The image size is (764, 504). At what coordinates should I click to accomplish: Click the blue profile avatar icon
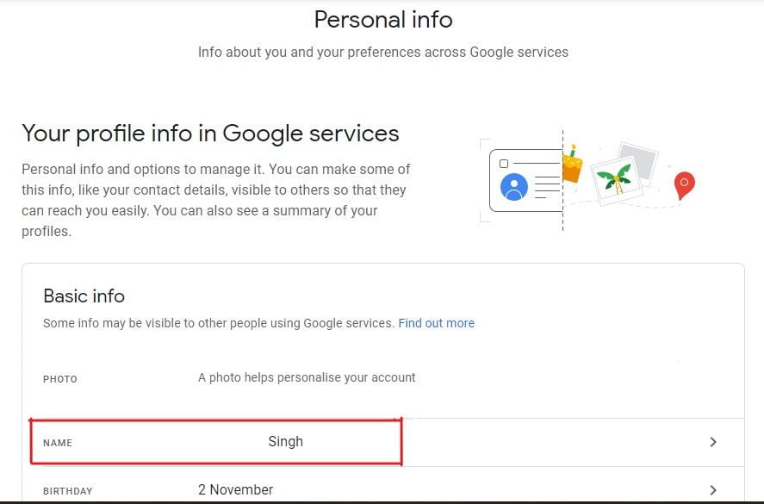tap(514, 187)
